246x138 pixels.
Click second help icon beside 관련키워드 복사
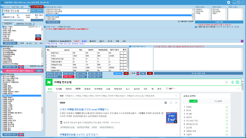[x=22, y=135]
